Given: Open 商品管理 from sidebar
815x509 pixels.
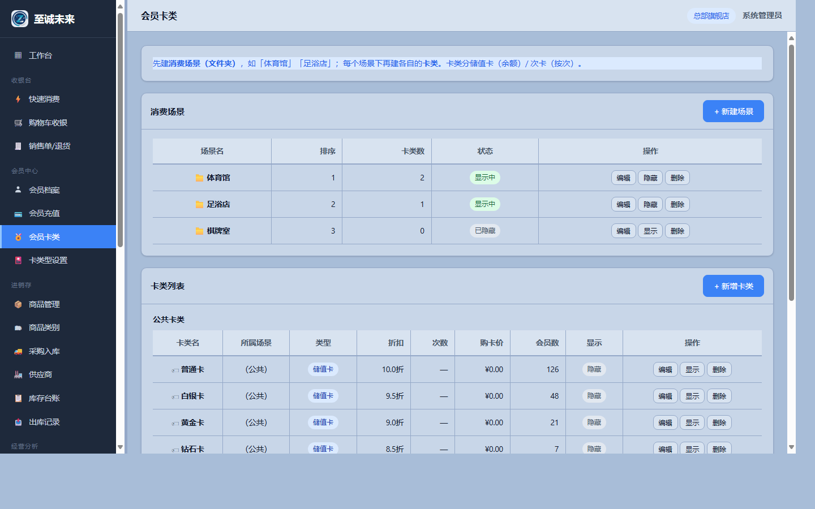Looking at the screenshot, I should tap(58, 304).
